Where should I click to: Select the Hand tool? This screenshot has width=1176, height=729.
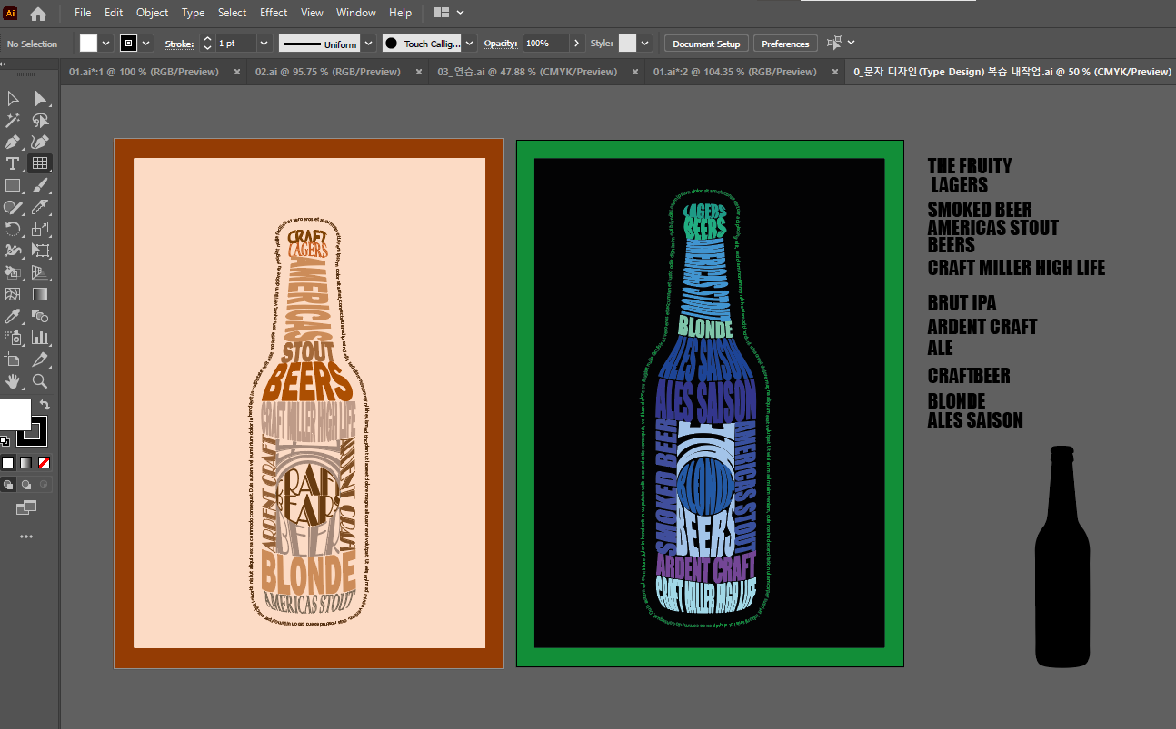pos(13,381)
